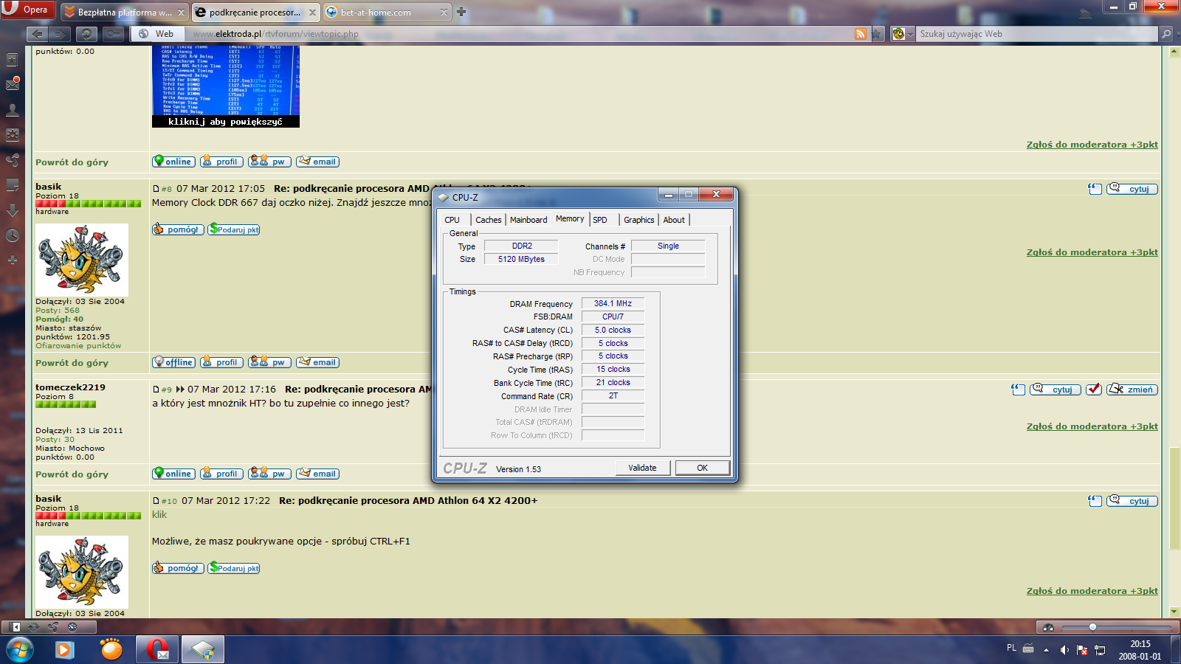
Task: Open the klik link in post #10
Action: pos(159,515)
